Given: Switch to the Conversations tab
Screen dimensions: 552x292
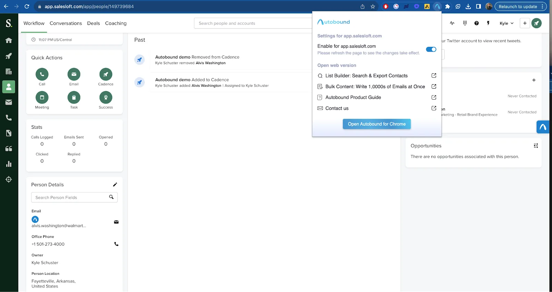Looking at the screenshot, I should 66,23.
